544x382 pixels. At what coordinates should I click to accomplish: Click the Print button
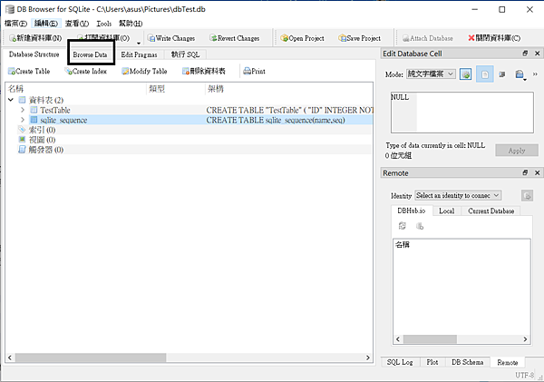254,71
